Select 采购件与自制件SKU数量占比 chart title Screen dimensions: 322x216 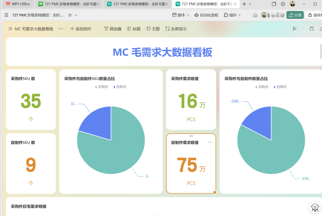90,79
